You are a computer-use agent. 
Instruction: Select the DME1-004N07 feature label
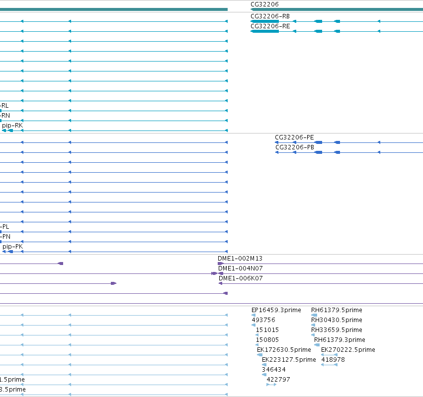(x=241, y=268)
